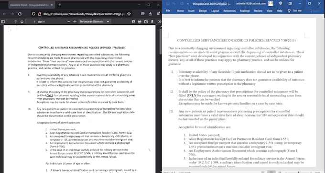Switch to the Review ribbon tab
The width and height of the screenshot is (325, 173).
[258, 11]
